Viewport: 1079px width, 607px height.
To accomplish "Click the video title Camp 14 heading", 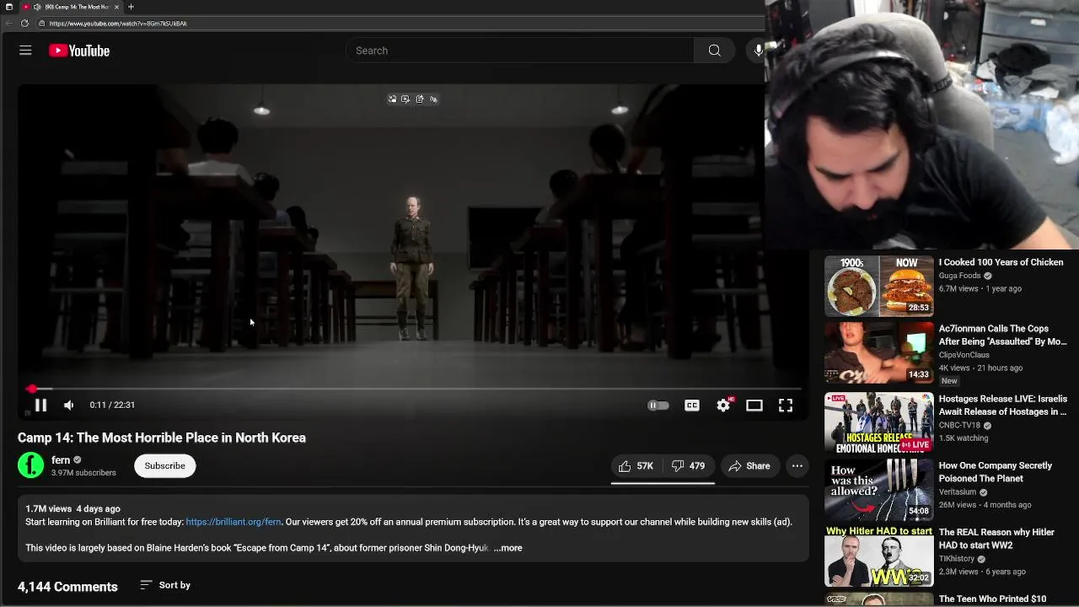I will pos(162,438).
